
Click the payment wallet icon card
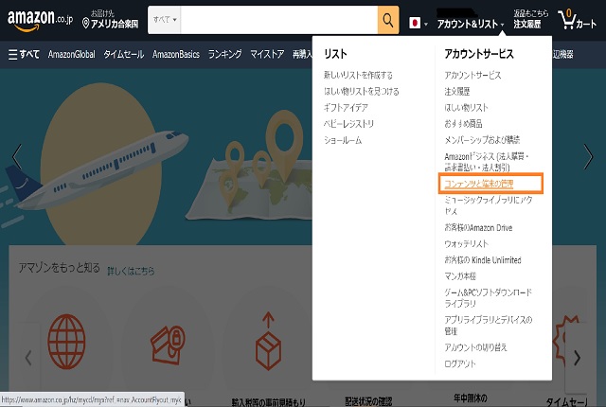pos(168,345)
